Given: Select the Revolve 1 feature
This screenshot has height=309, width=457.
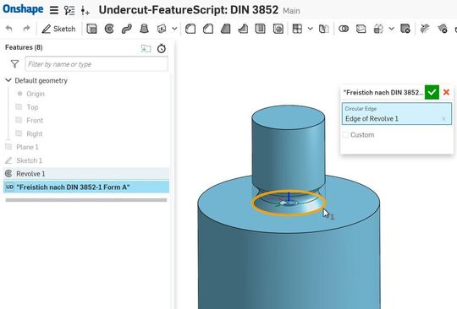Looking at the screenshot, I should [x=86, y=174].
